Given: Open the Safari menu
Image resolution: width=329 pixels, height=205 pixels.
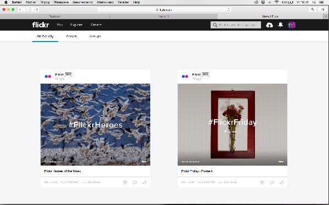Looking at the screenshot, I should pos(16,2).
